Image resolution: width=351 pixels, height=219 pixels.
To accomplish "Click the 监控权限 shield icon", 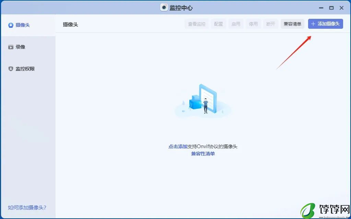I will pyautogui.click(x=11, y=69).
